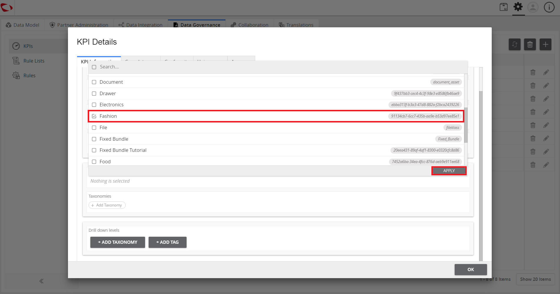Screen dimensions: 560x294
Task: Select Rule Lists in the sidebar
Action: pyautogui.click(x=34, y=61)
